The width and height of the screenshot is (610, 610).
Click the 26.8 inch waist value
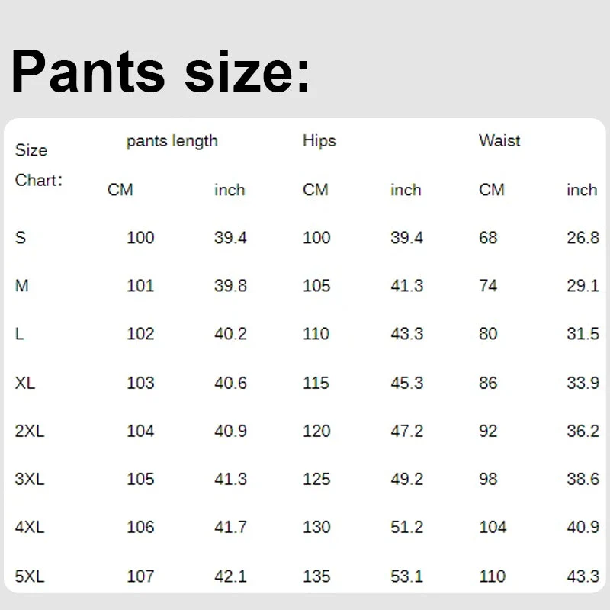coord(583,238)
